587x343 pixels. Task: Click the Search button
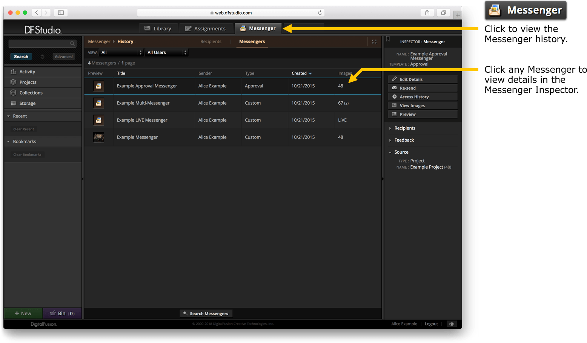click(x=21, y=56)
